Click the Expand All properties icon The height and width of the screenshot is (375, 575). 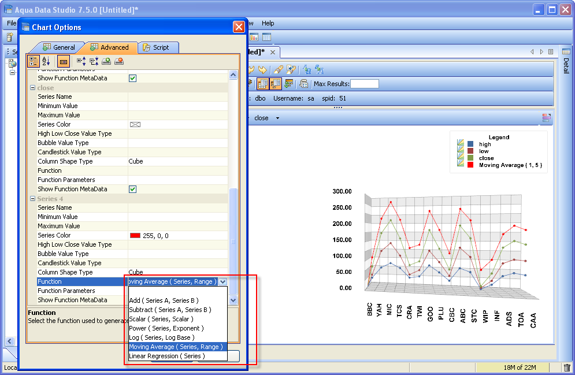pos(81,61)
